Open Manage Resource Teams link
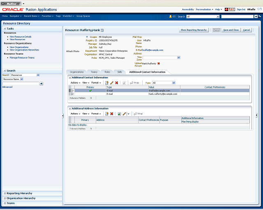Viewport: 263px width, 210px height. (22, 57)
